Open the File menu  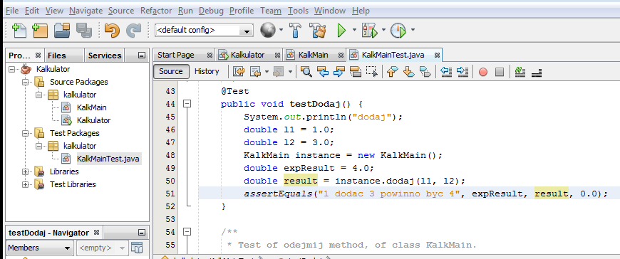coord(12,11)
